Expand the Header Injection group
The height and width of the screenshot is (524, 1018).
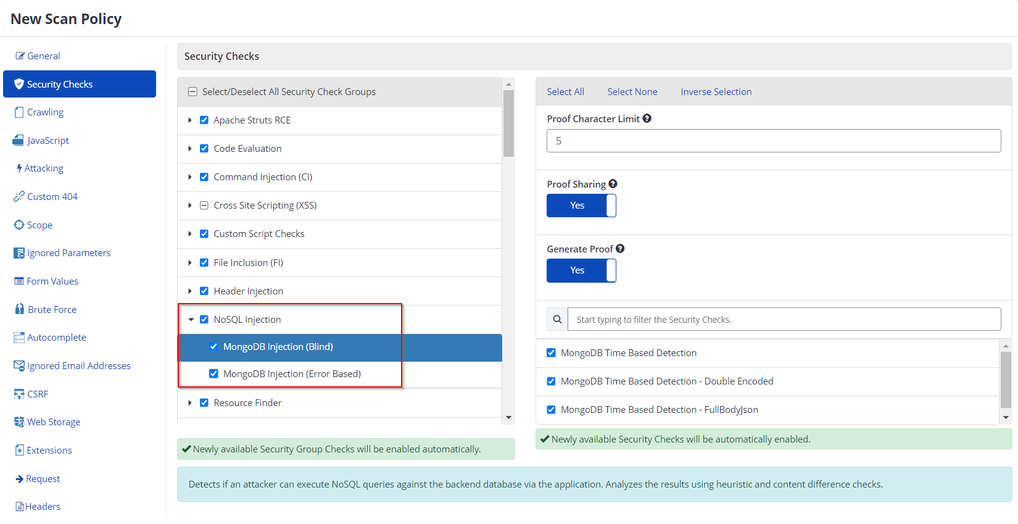(x=190, y=291)
